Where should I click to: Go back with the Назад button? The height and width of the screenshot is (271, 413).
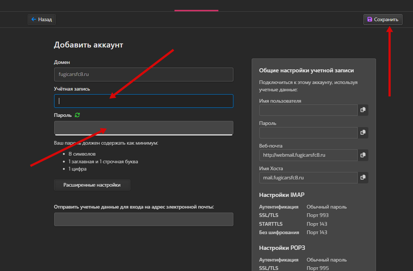(x=42, y=19)
